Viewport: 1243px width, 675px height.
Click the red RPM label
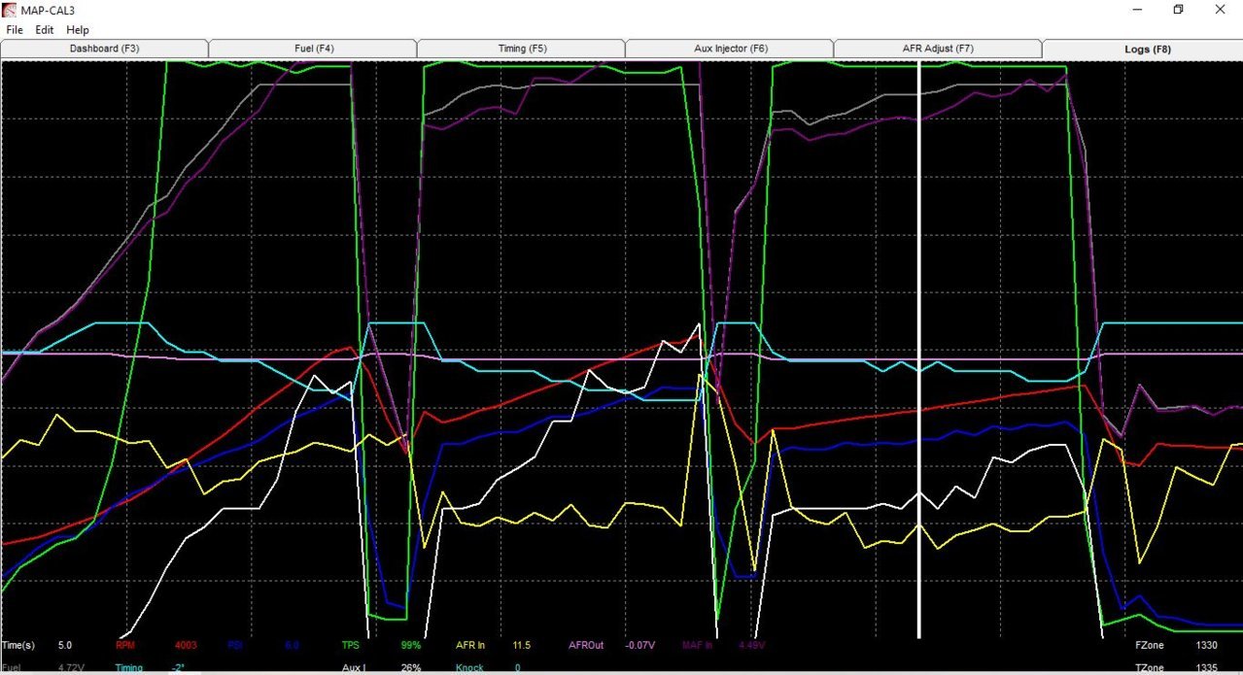point(125,645)
